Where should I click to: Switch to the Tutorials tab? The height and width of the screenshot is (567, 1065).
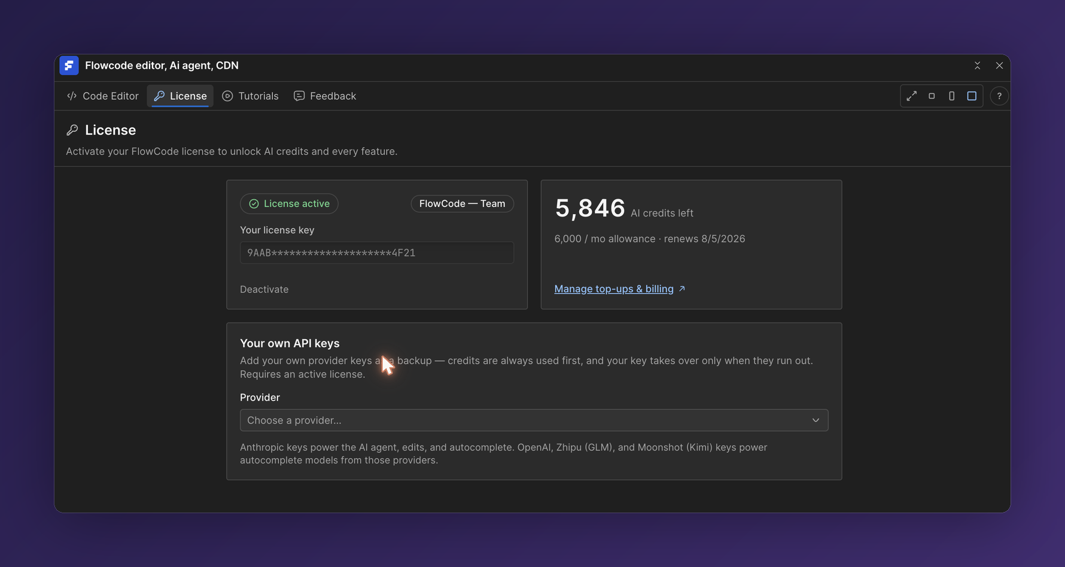(x=250, y=96)
